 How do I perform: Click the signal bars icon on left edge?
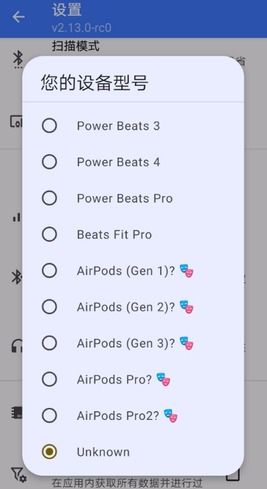[17, 217]
